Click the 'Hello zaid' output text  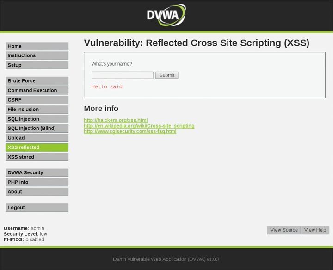click(x=107, y=86)
